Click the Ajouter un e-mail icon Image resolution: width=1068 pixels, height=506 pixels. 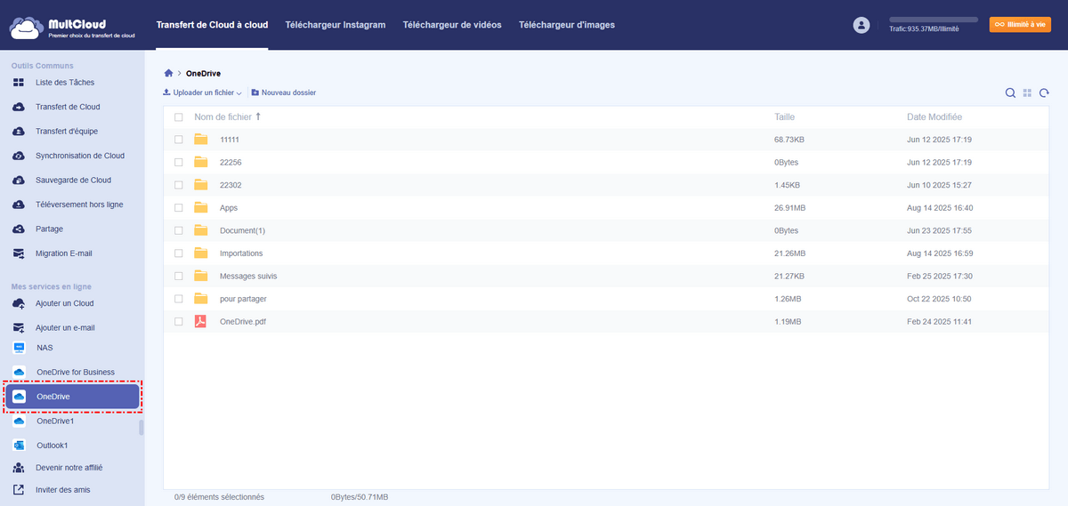(x=19, y=327)
